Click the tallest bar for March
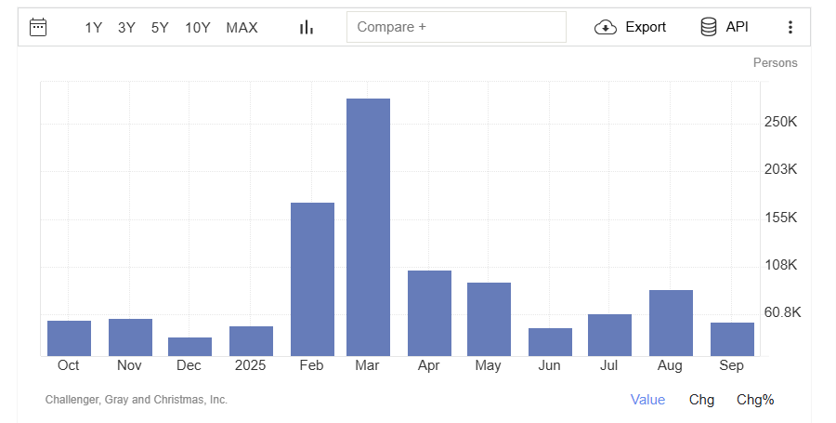 368,227
